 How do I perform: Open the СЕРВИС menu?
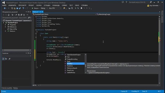pos(64,5)
